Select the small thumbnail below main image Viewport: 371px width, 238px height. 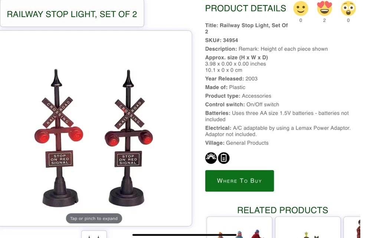tap(94, 234)
